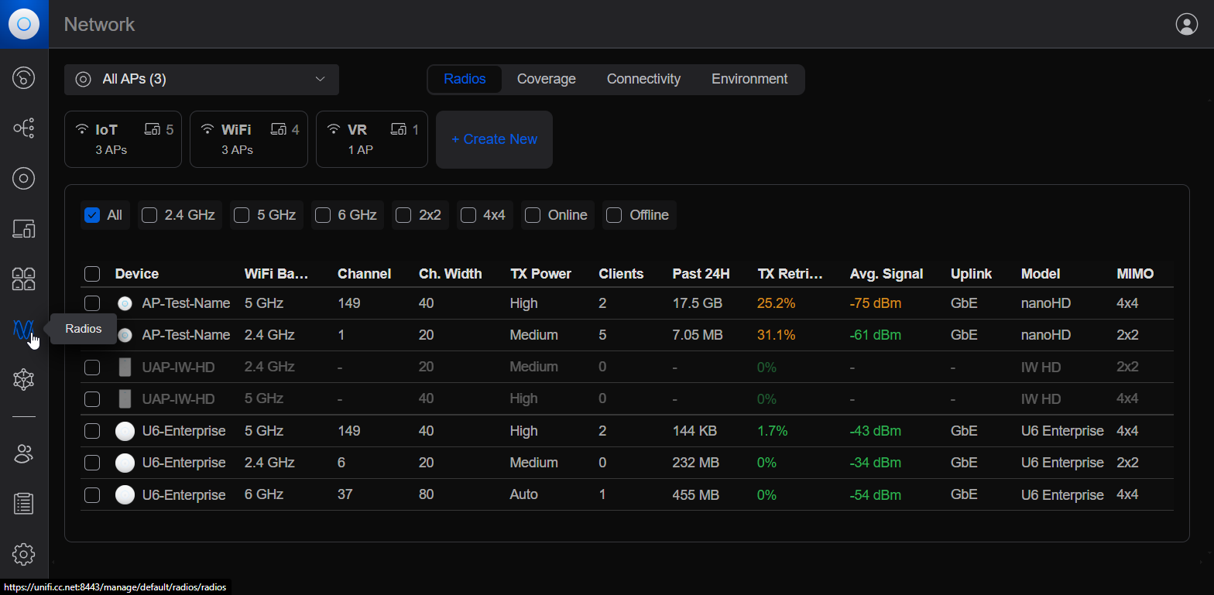Open the Dashboard sidebar icon
This screenshot has width=1214, height=595.
(x=24, y=78)
